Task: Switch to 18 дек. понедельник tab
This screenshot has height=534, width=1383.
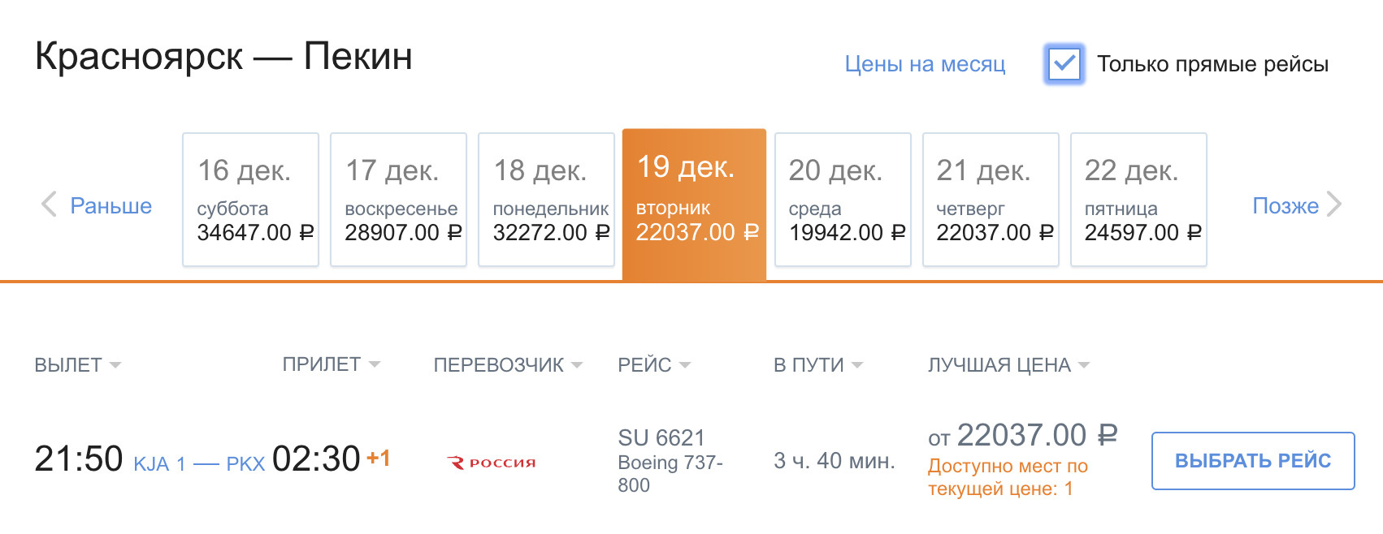Action: pyautogui.click(x=546, y=200)
